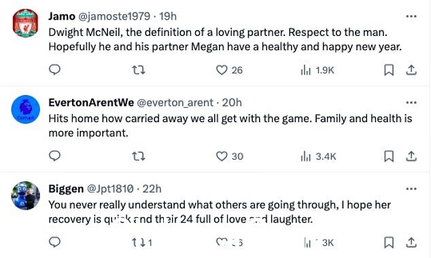Open Biggen's profile picture
431x258 pixels.
tap(26, 196)
